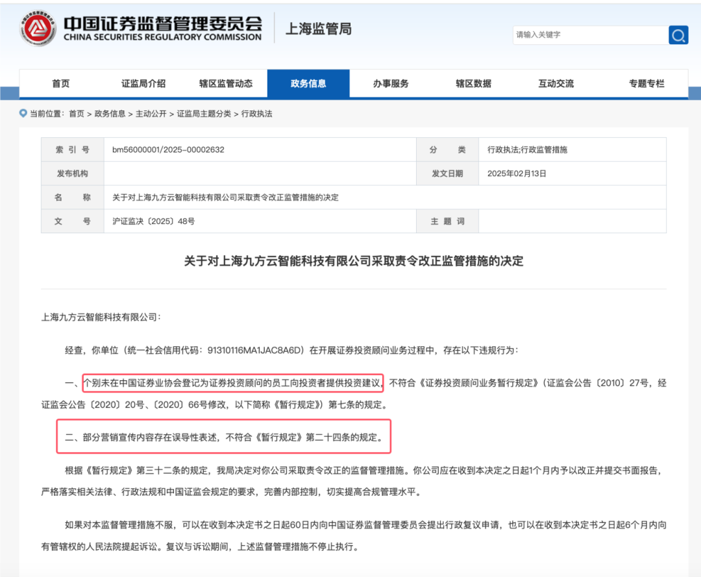The width and height of the screenshot is (701, 577).
Task: Open the 辖区数据 navigation tab
Action: pyautogui.click(x=473, y=84)
